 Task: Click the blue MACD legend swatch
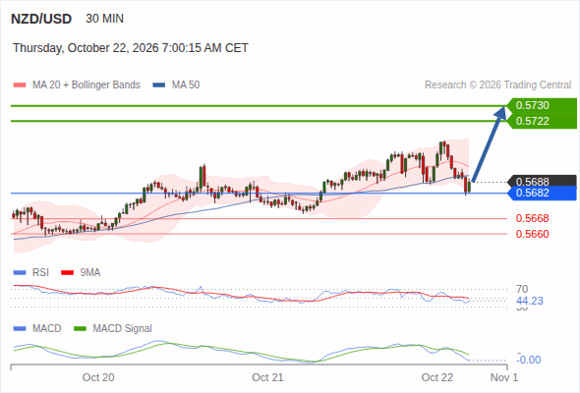pos(20,329)
